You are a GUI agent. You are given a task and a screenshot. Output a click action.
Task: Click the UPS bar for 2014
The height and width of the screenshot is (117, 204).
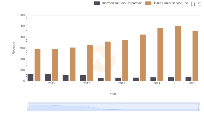click(37, 65)
